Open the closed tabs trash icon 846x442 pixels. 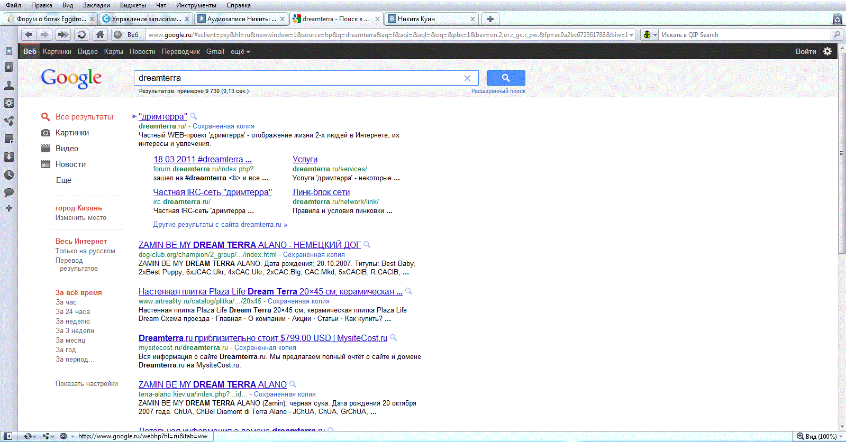click(x=837, y=19)
